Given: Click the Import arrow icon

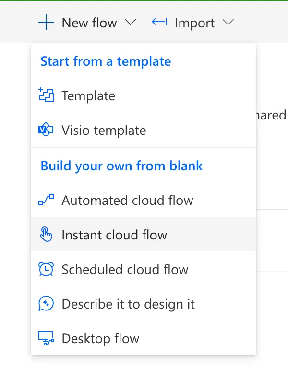Looking at the screenshot, I should 159,22.
